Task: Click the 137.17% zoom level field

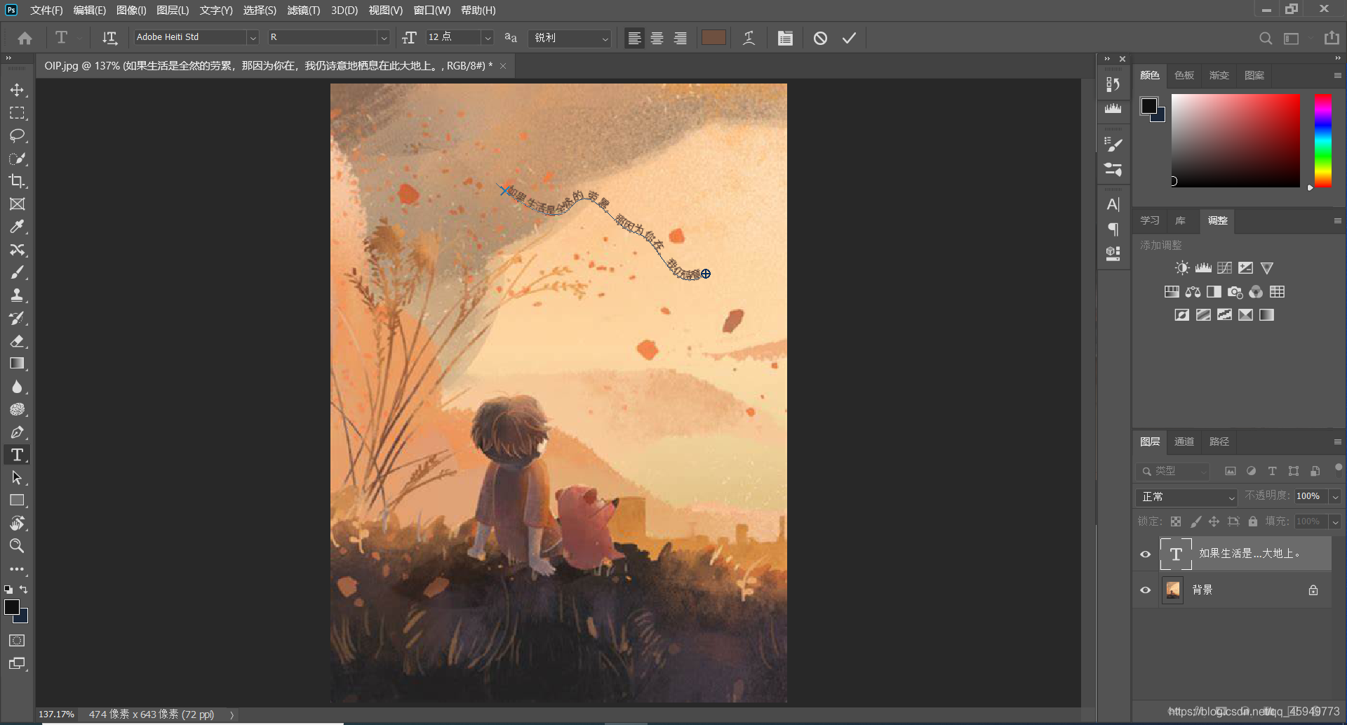Action: click(56, 714)
